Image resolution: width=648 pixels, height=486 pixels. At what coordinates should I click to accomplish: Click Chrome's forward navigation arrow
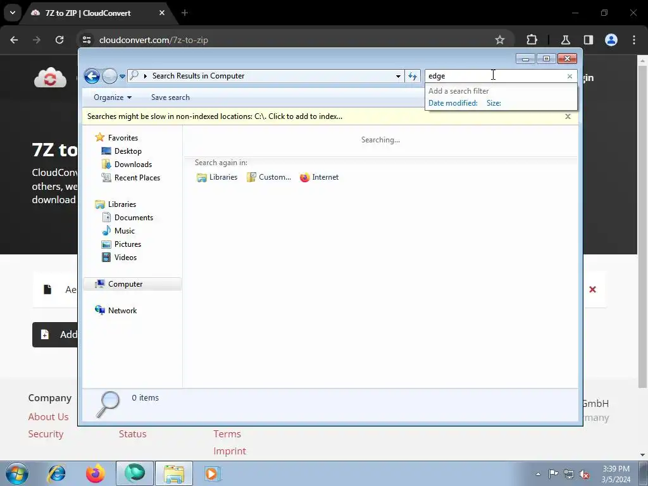pyautogui.click(x=37, y=40)
